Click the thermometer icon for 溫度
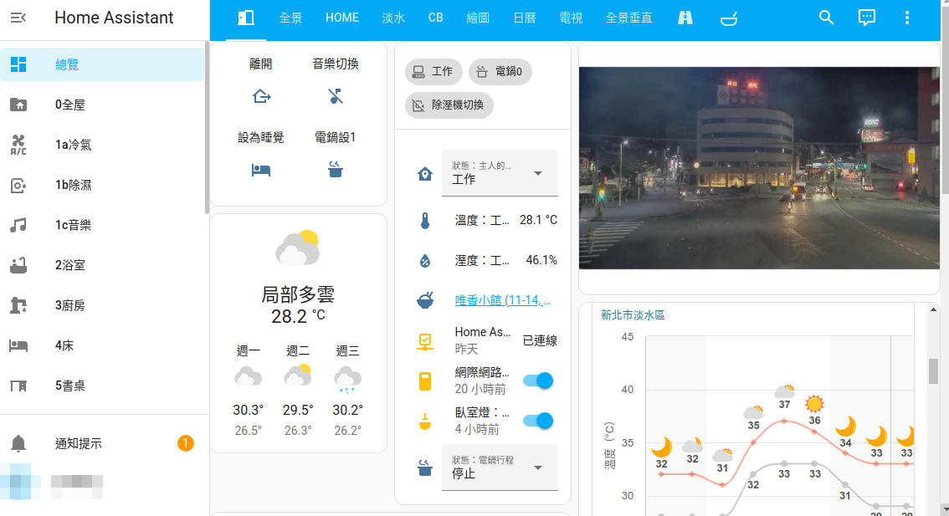This screenshot has height=516, width=949. 425,221
